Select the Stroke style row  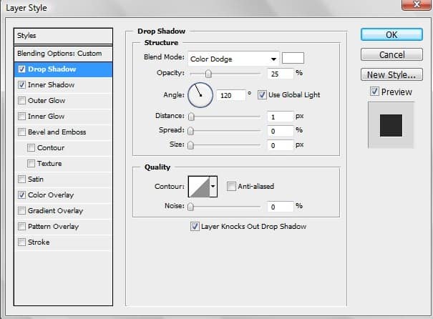[x=63, y=242]
